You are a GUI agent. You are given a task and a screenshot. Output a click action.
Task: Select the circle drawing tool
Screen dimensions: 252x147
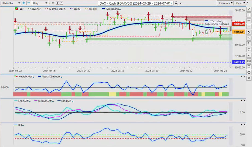click(x=249, y=73)
